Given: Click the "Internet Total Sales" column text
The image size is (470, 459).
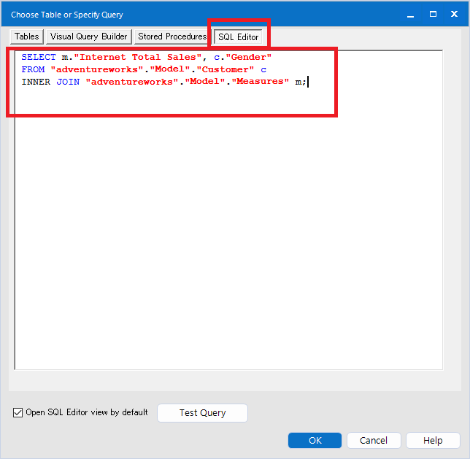Looking at the screenshot, I should click(138, 57).
